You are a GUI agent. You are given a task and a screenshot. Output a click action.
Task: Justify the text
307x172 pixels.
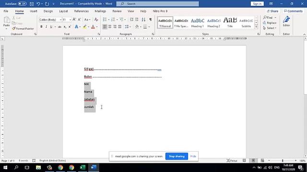click(x=119, y=27)
